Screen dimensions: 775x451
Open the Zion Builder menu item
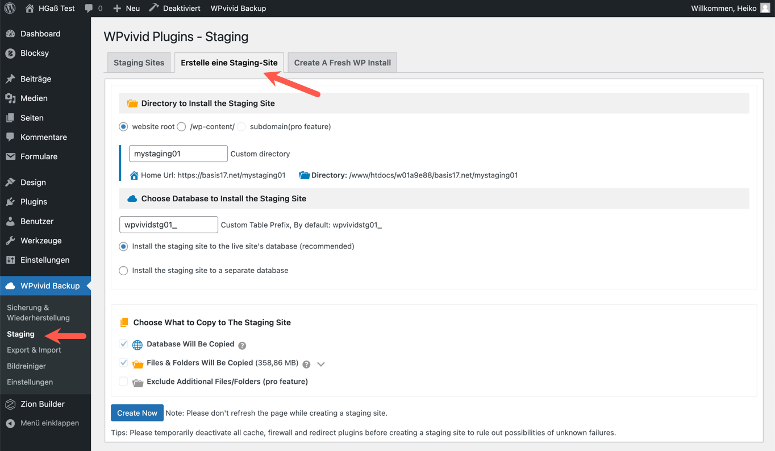tap(45, 404)
